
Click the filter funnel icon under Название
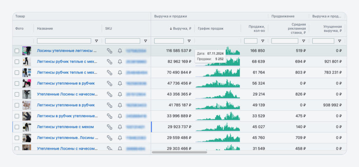96,41
